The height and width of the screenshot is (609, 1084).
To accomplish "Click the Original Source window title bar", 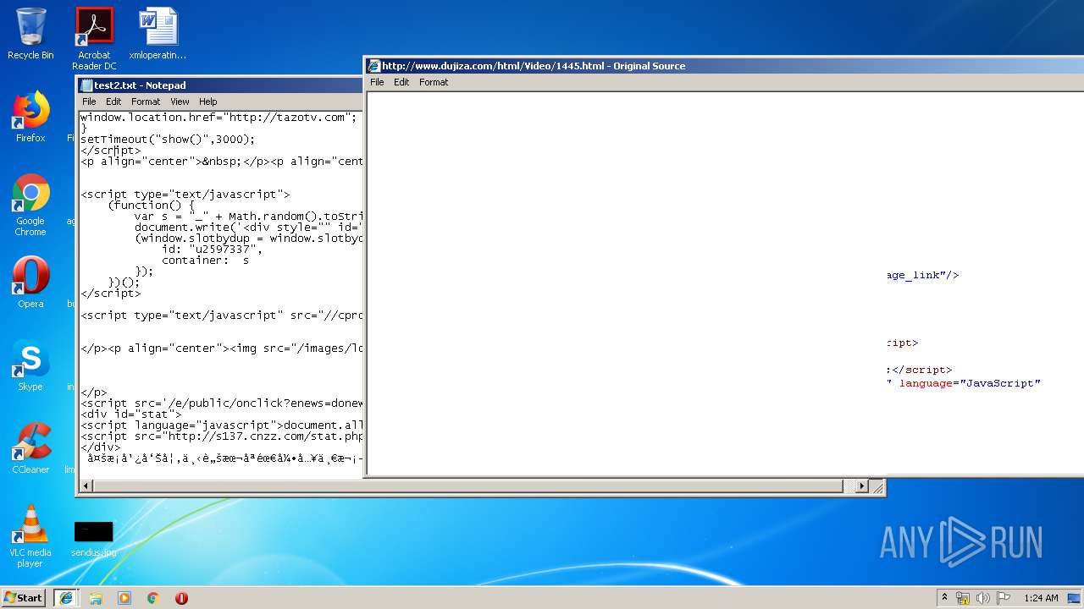I will click(725, 66).
